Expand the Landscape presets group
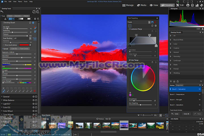Screen dimensions: 204x136 point(171,61)
